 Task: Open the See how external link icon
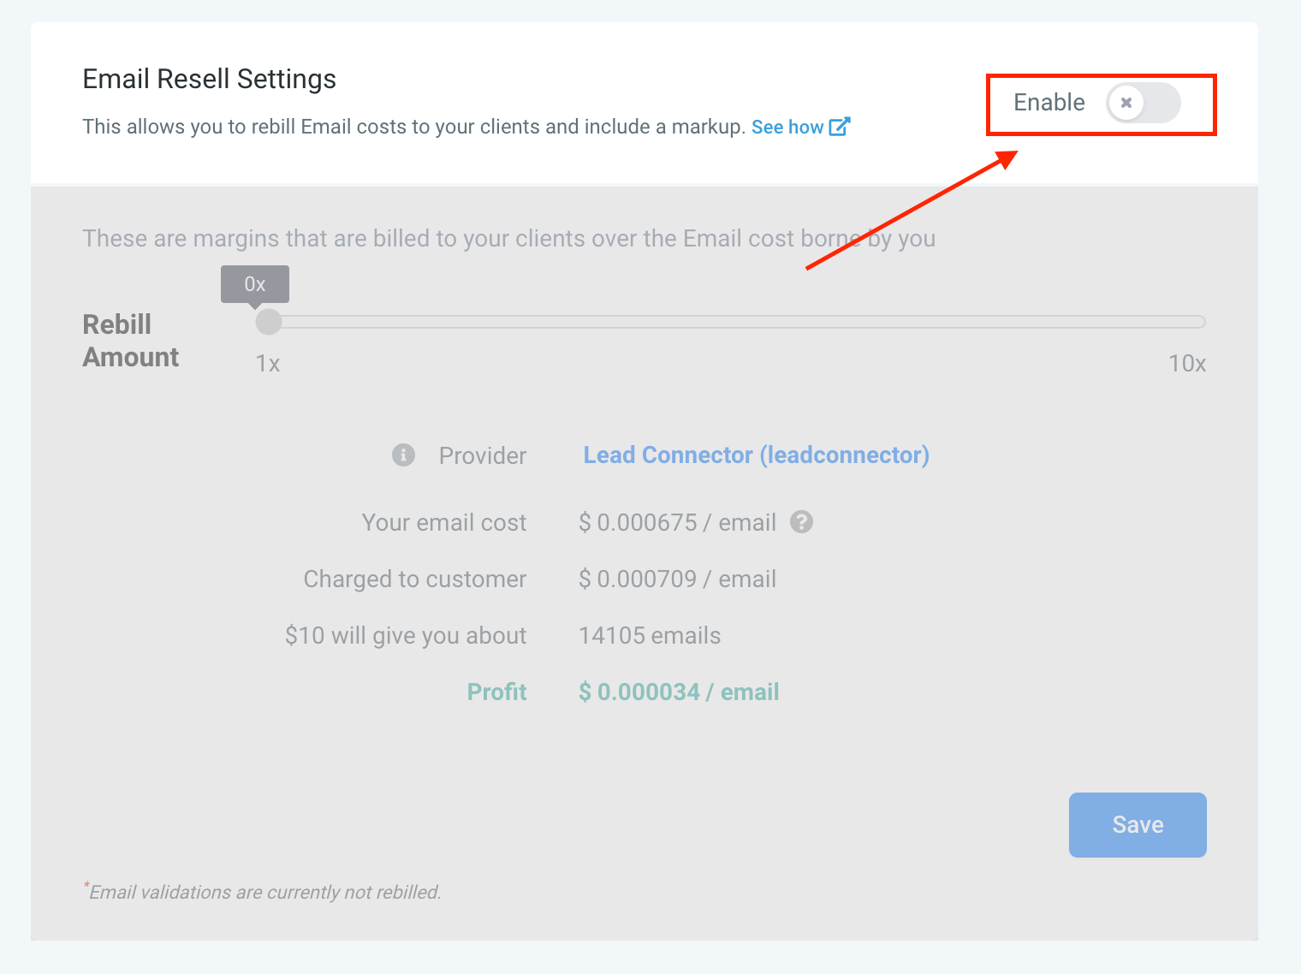coord(840,127)
